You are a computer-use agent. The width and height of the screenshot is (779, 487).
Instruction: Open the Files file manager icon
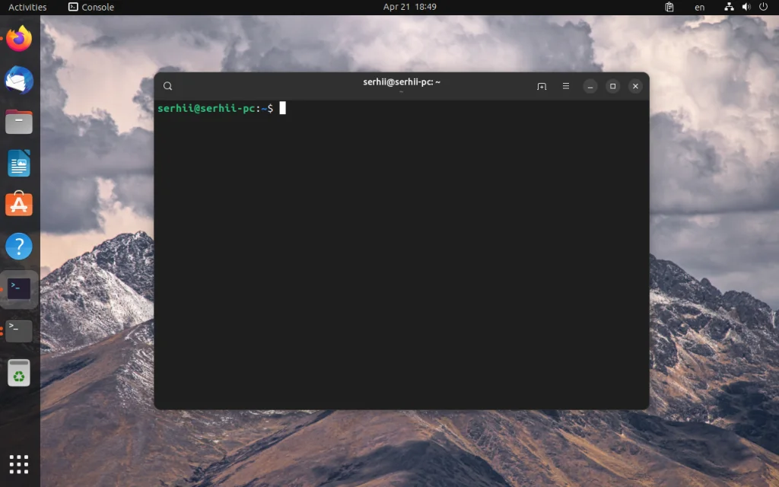point(18,121)
